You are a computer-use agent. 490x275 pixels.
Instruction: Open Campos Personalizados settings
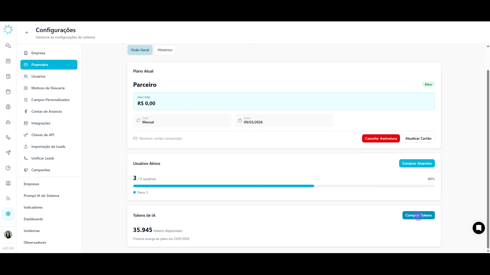click(49, 100)
